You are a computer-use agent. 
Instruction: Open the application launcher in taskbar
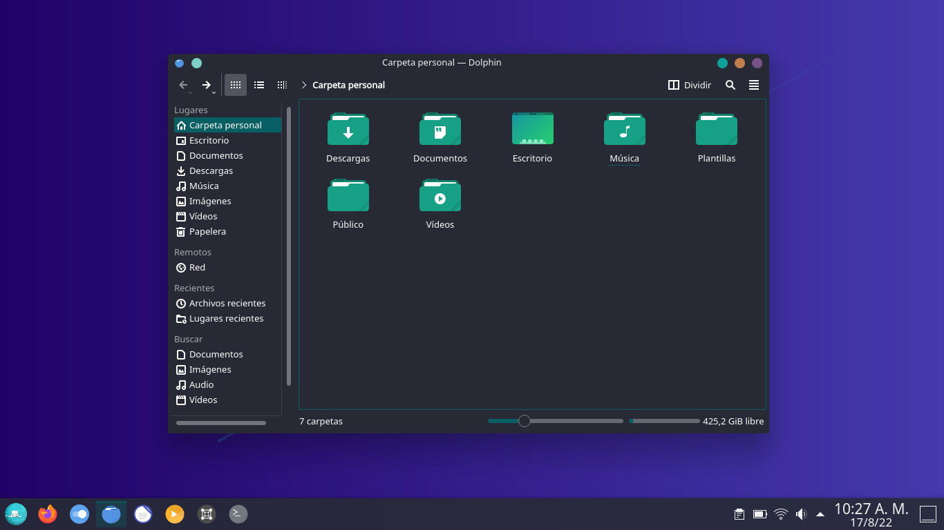point(16,514)
